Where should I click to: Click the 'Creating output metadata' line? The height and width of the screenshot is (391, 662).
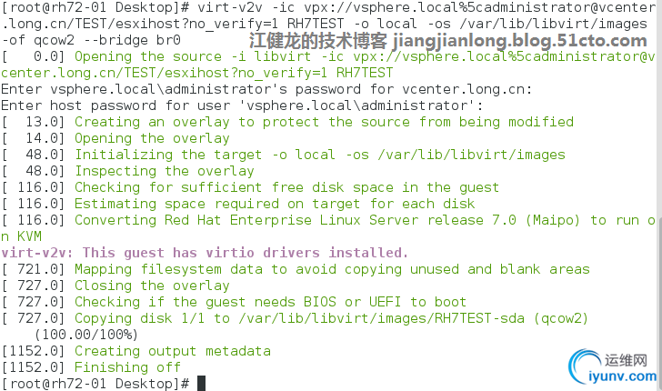[x=172, y=351]
